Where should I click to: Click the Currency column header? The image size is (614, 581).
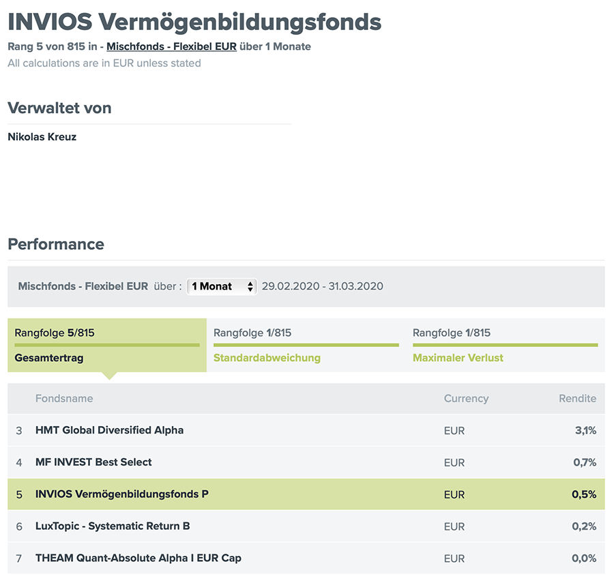click(466, 399)
